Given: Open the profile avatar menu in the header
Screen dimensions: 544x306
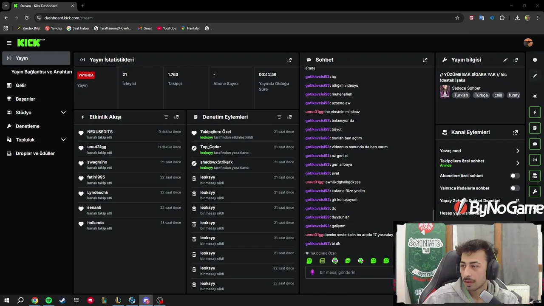Looking at the screenshot, I should (528, 42).
